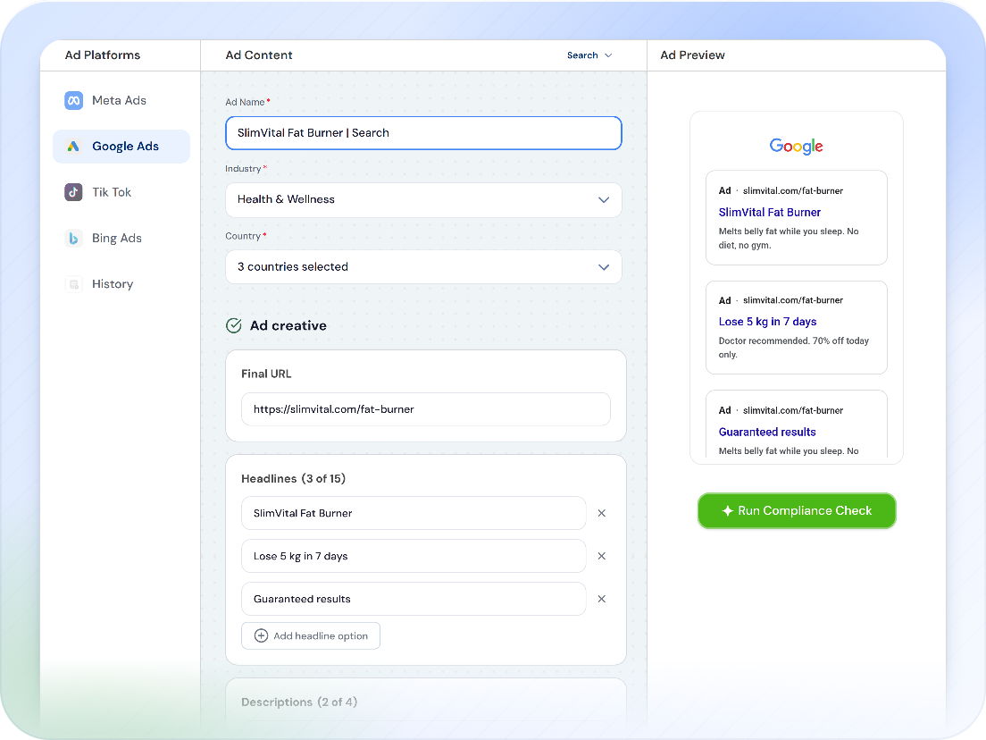The height and width of the screenshot is (740, 986).
Task: Click the Ad creative checkmark icon
Action: [x=234, y=325]
